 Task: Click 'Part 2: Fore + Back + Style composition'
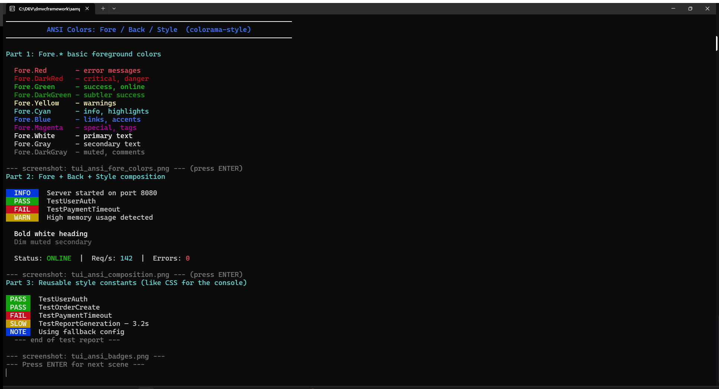(x=85, y=177)
